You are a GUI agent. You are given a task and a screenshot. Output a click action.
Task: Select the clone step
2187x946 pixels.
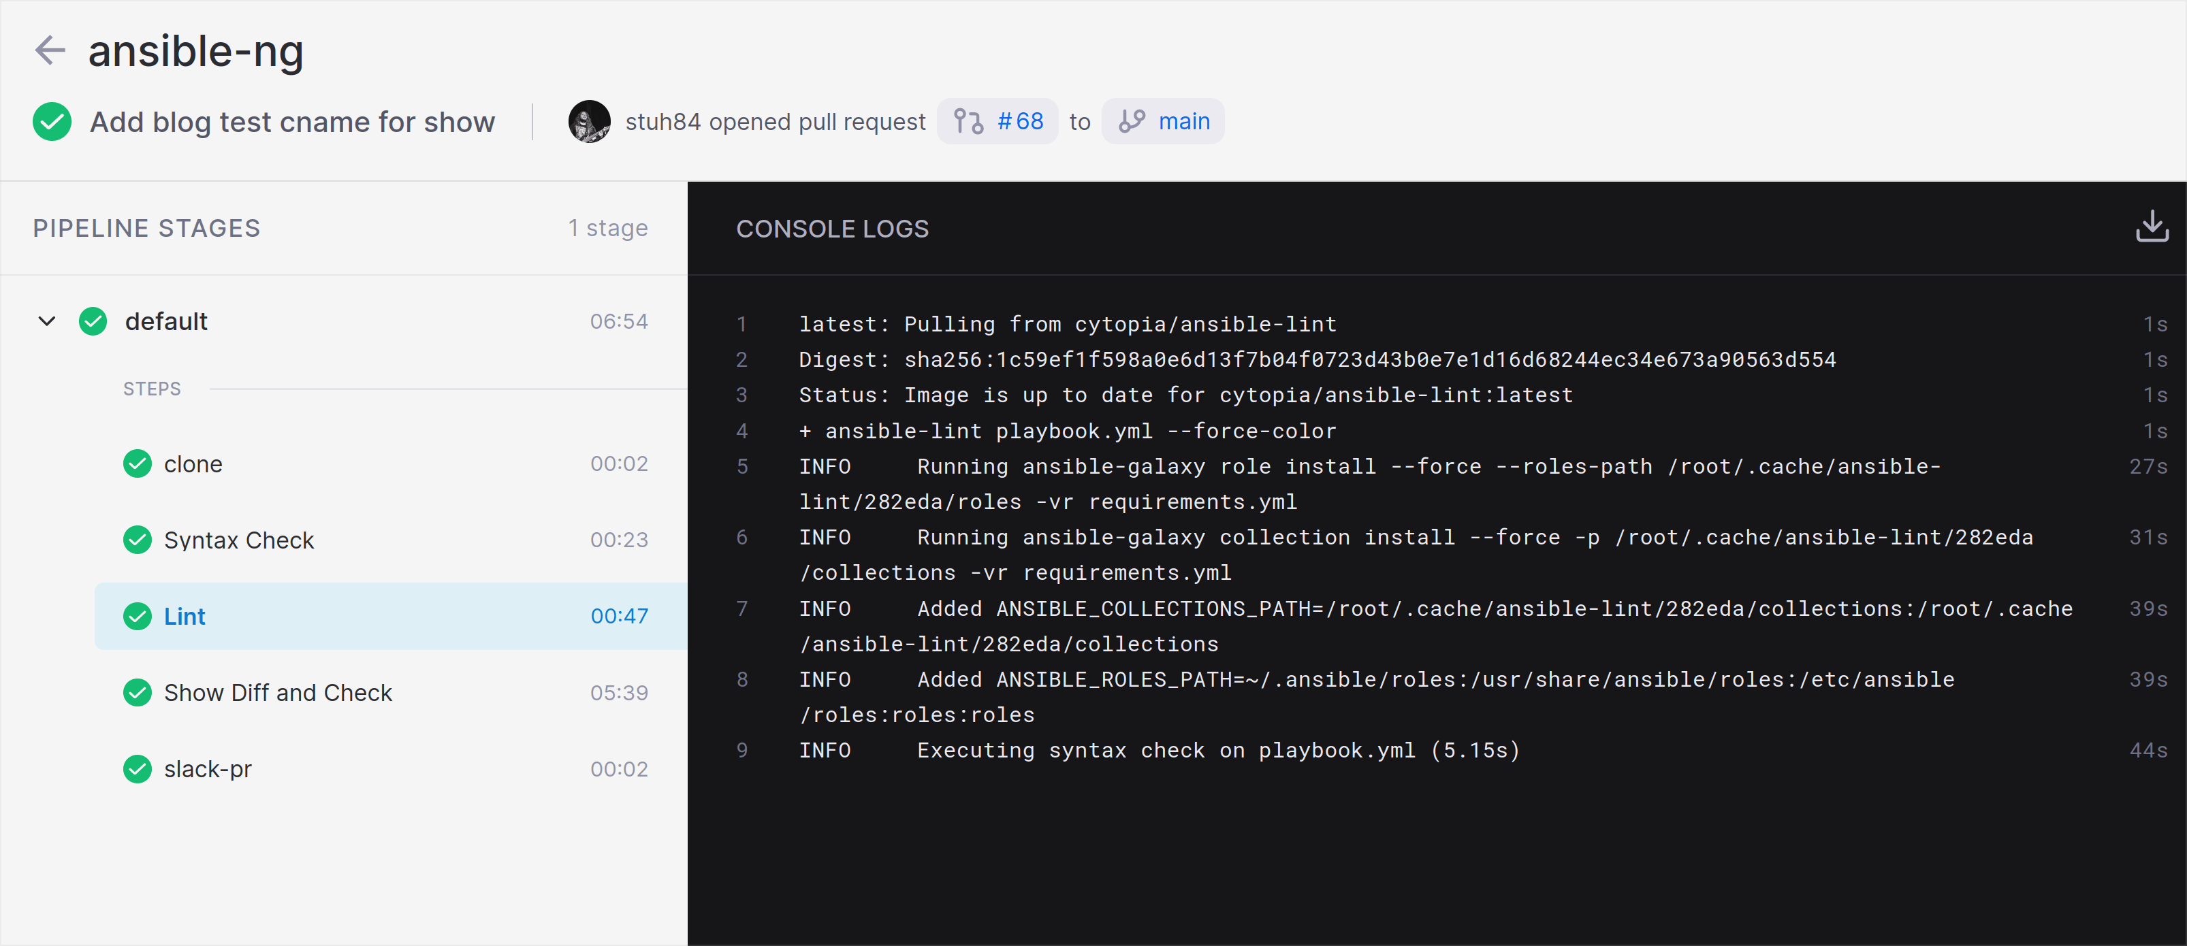coord(193,463)
